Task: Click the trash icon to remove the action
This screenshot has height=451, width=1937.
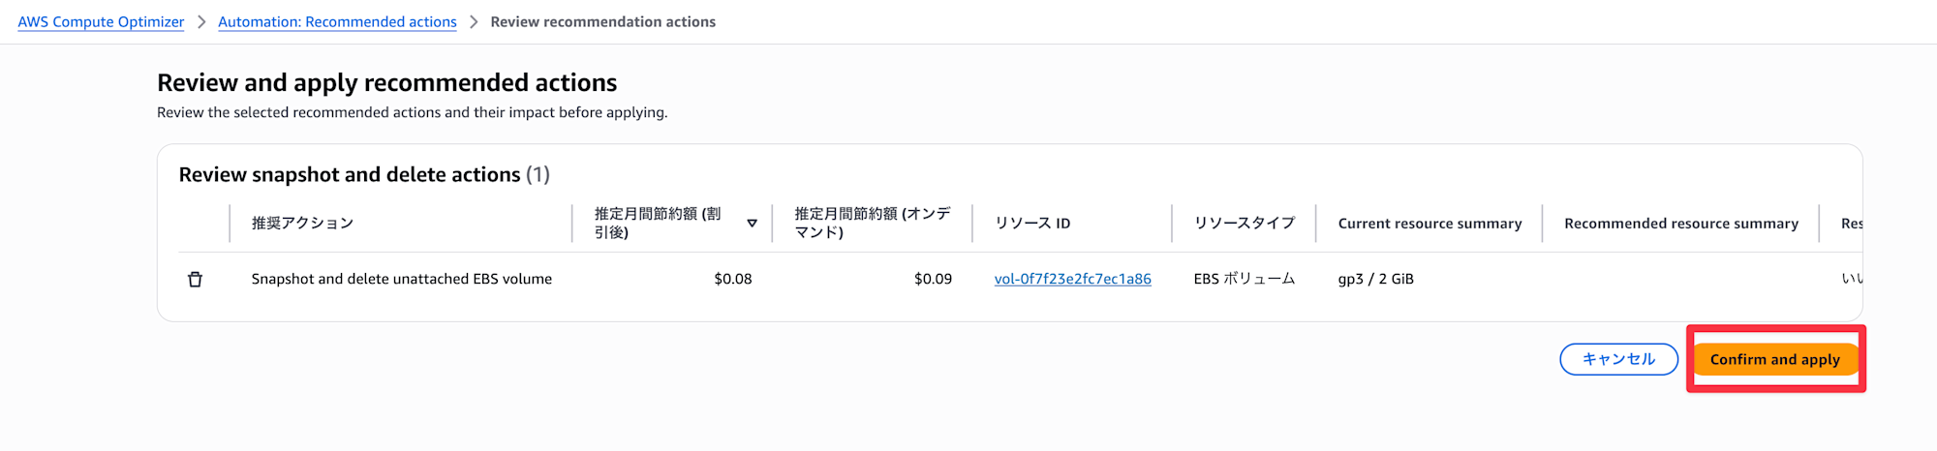Action: (195, 280)
